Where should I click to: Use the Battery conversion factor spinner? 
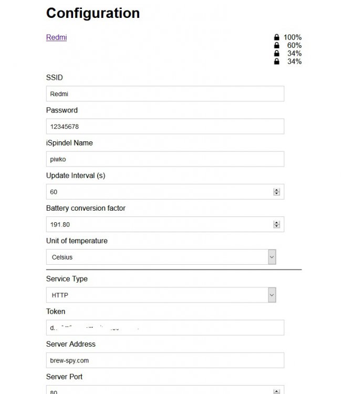click(x=277, y=224)
